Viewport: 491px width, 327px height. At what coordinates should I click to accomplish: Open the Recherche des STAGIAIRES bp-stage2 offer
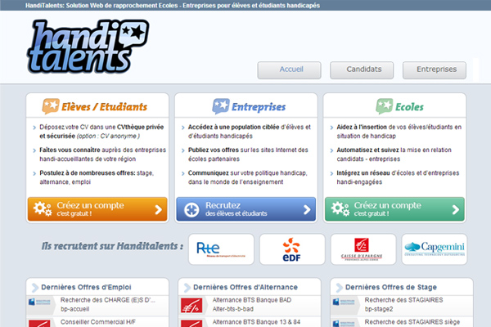[x=402, y=305]
